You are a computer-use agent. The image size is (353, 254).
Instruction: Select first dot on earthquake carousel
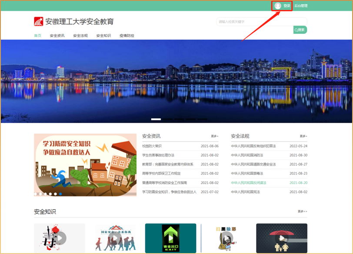[36, 194]
